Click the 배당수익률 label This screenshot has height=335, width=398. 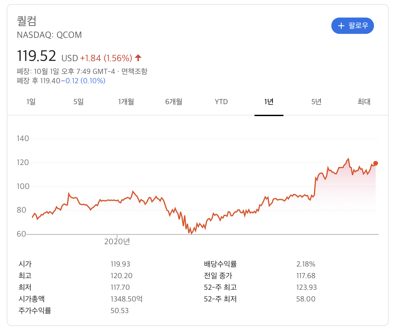pos(220,264)
